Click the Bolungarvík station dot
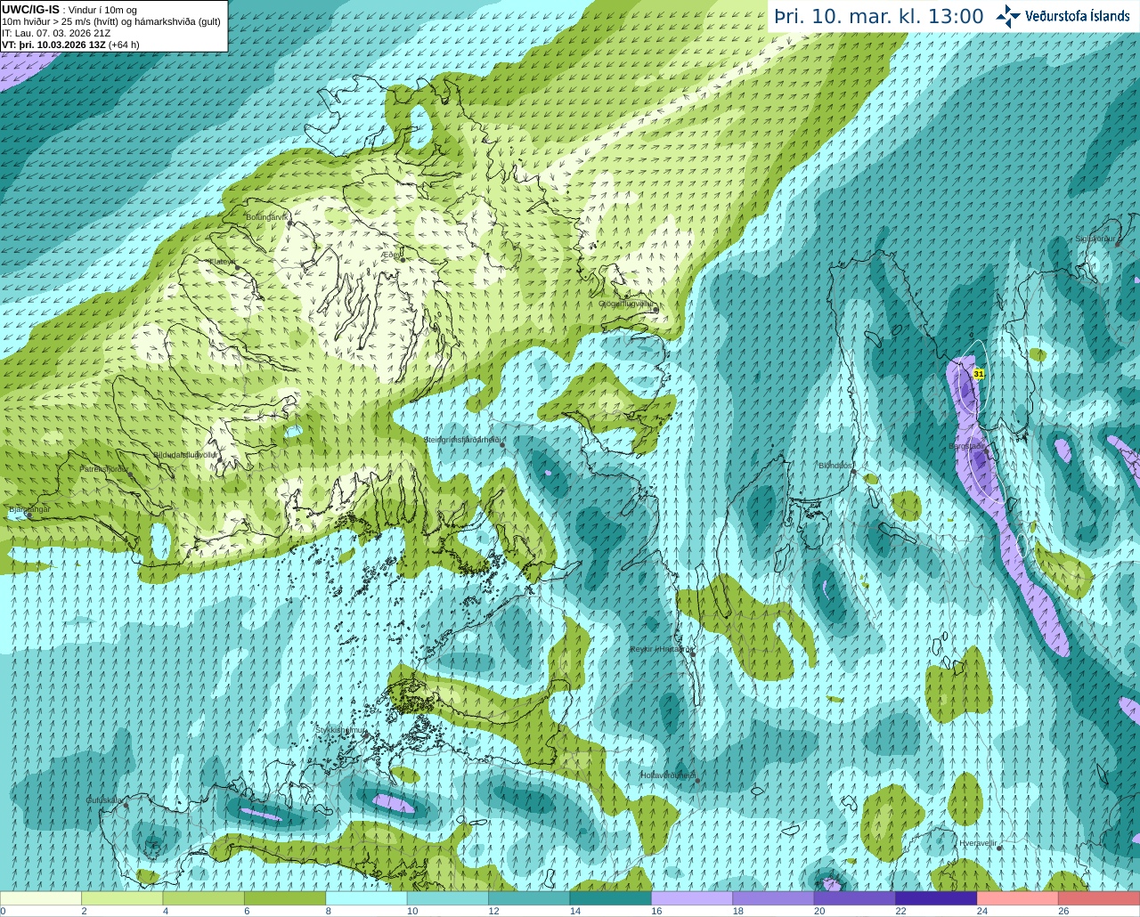 click(x=289, y=223)
